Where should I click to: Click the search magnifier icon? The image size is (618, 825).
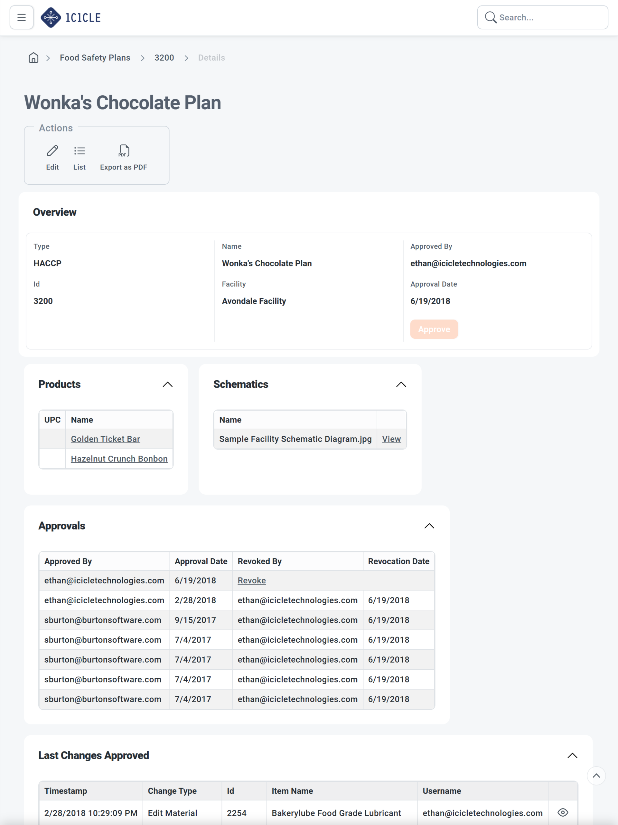click(x=490, y=17)
